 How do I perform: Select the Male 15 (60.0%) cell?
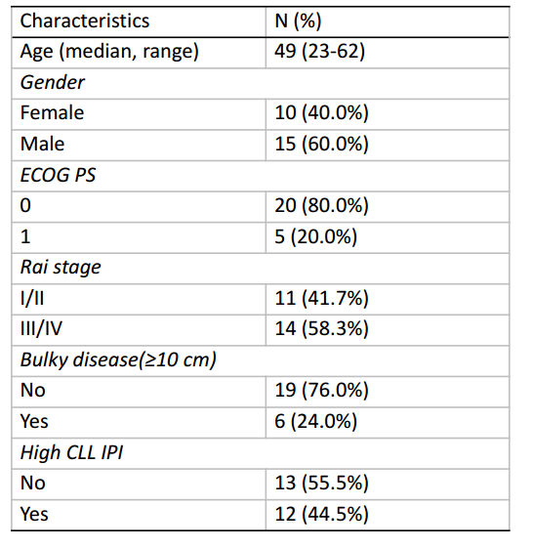(x=321, y=144)
